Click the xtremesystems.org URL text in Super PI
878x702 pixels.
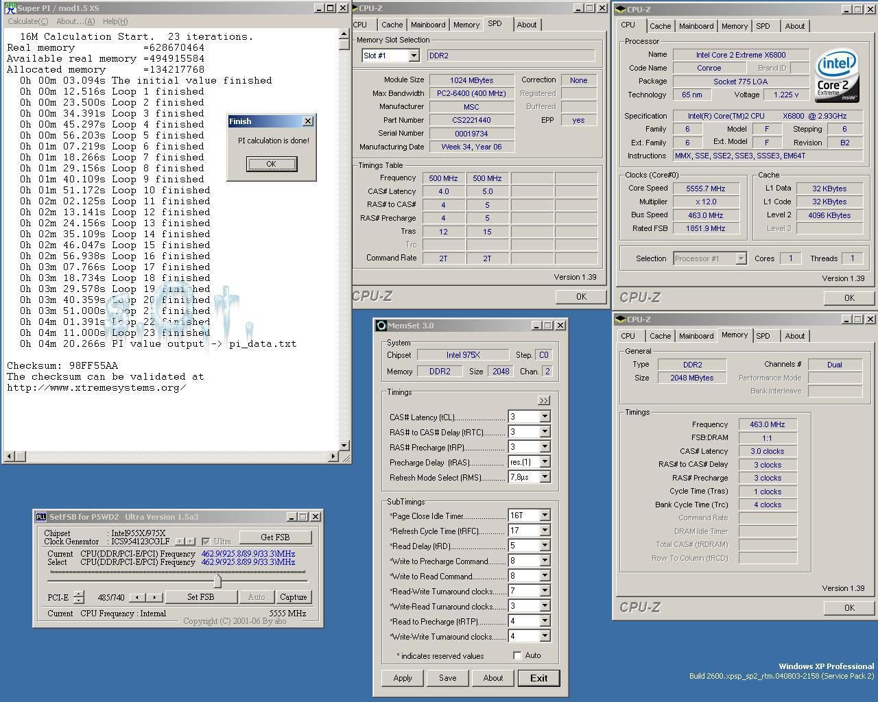pyautogui.click(x=97, y=387)
